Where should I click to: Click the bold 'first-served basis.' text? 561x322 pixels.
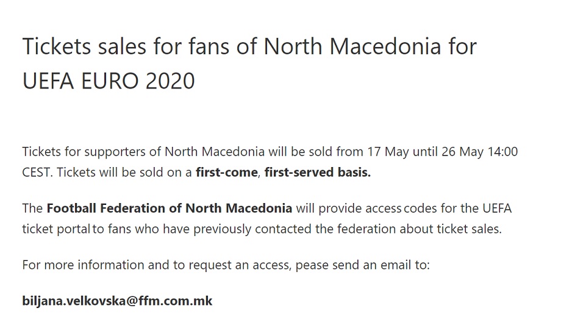318,173
